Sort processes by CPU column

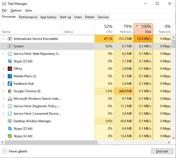(104, 29)
